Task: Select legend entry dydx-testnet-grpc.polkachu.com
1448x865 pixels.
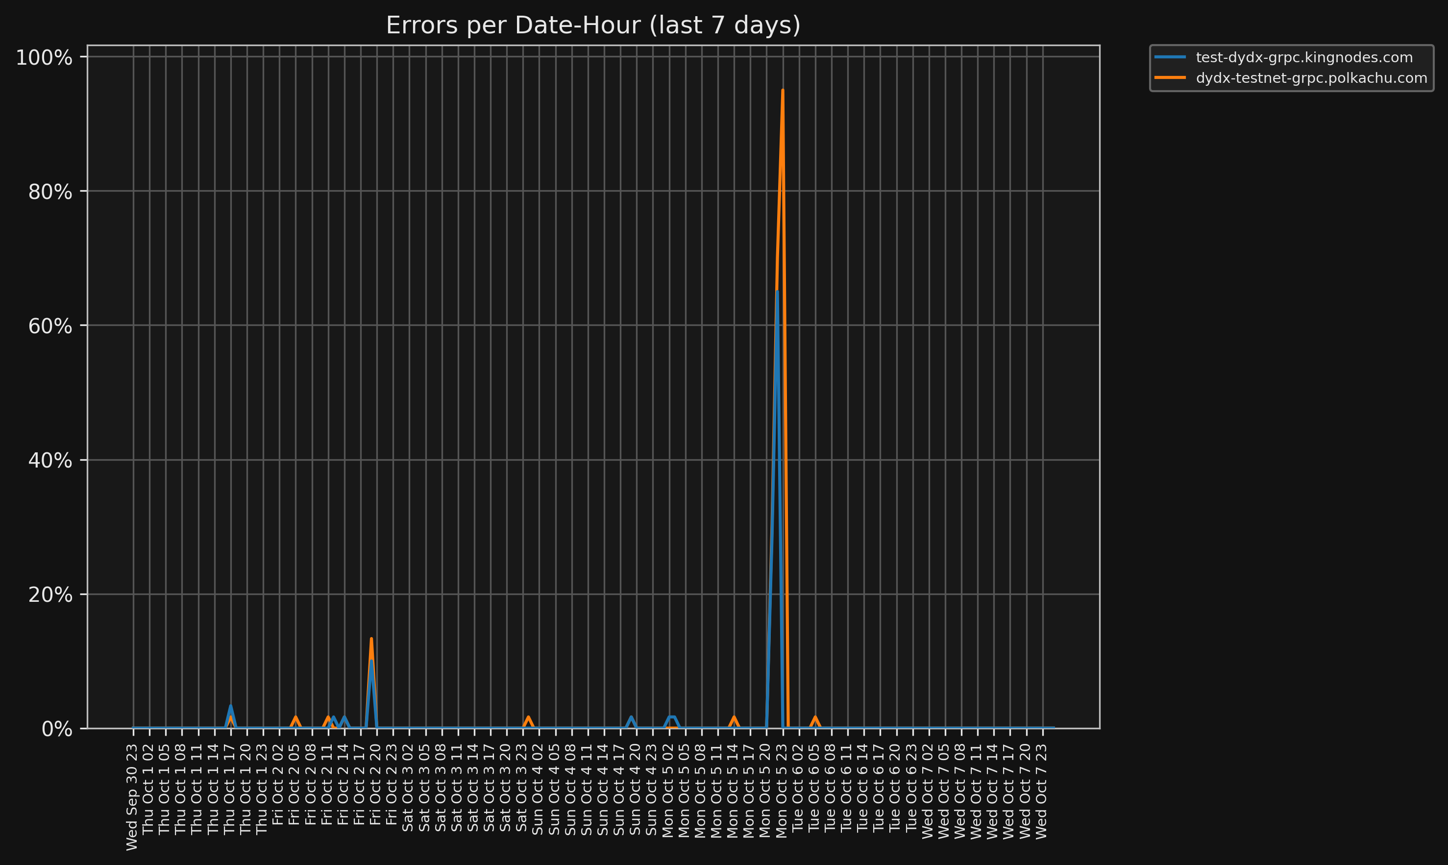Action: click(1312, 78)
